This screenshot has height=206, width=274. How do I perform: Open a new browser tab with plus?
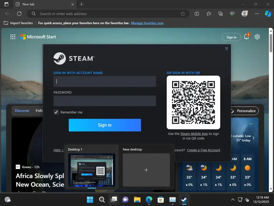tap(81, 4)
